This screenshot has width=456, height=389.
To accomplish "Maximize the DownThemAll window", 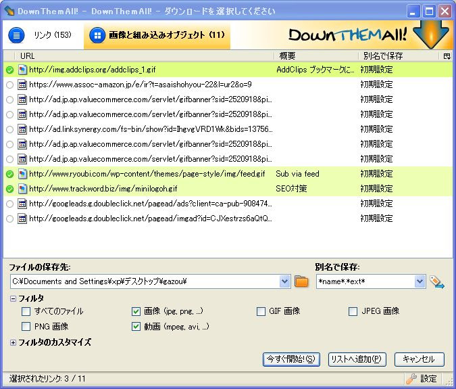I will [429, 12].
